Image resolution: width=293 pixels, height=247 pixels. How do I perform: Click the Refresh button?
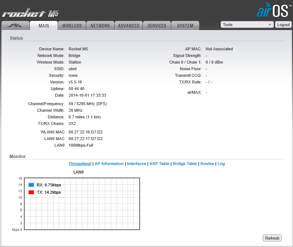click(272, 238)
